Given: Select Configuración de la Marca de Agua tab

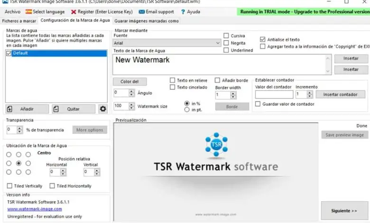Looking at the screenshot, I should (75, 20).
